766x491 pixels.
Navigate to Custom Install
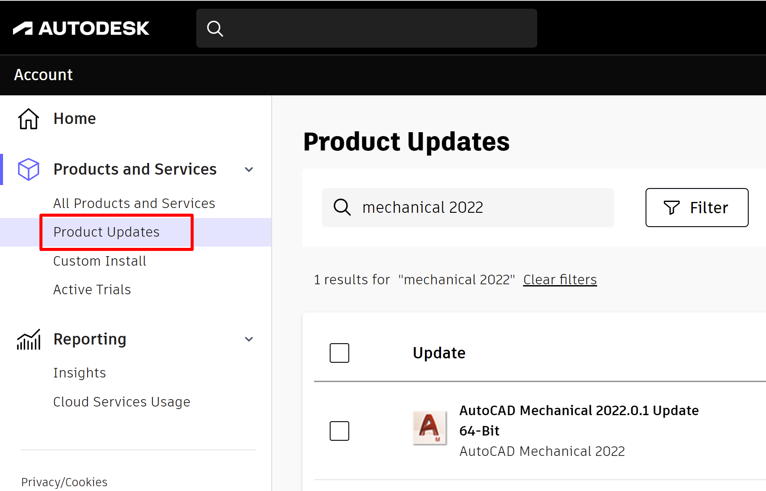coord(100,260)
